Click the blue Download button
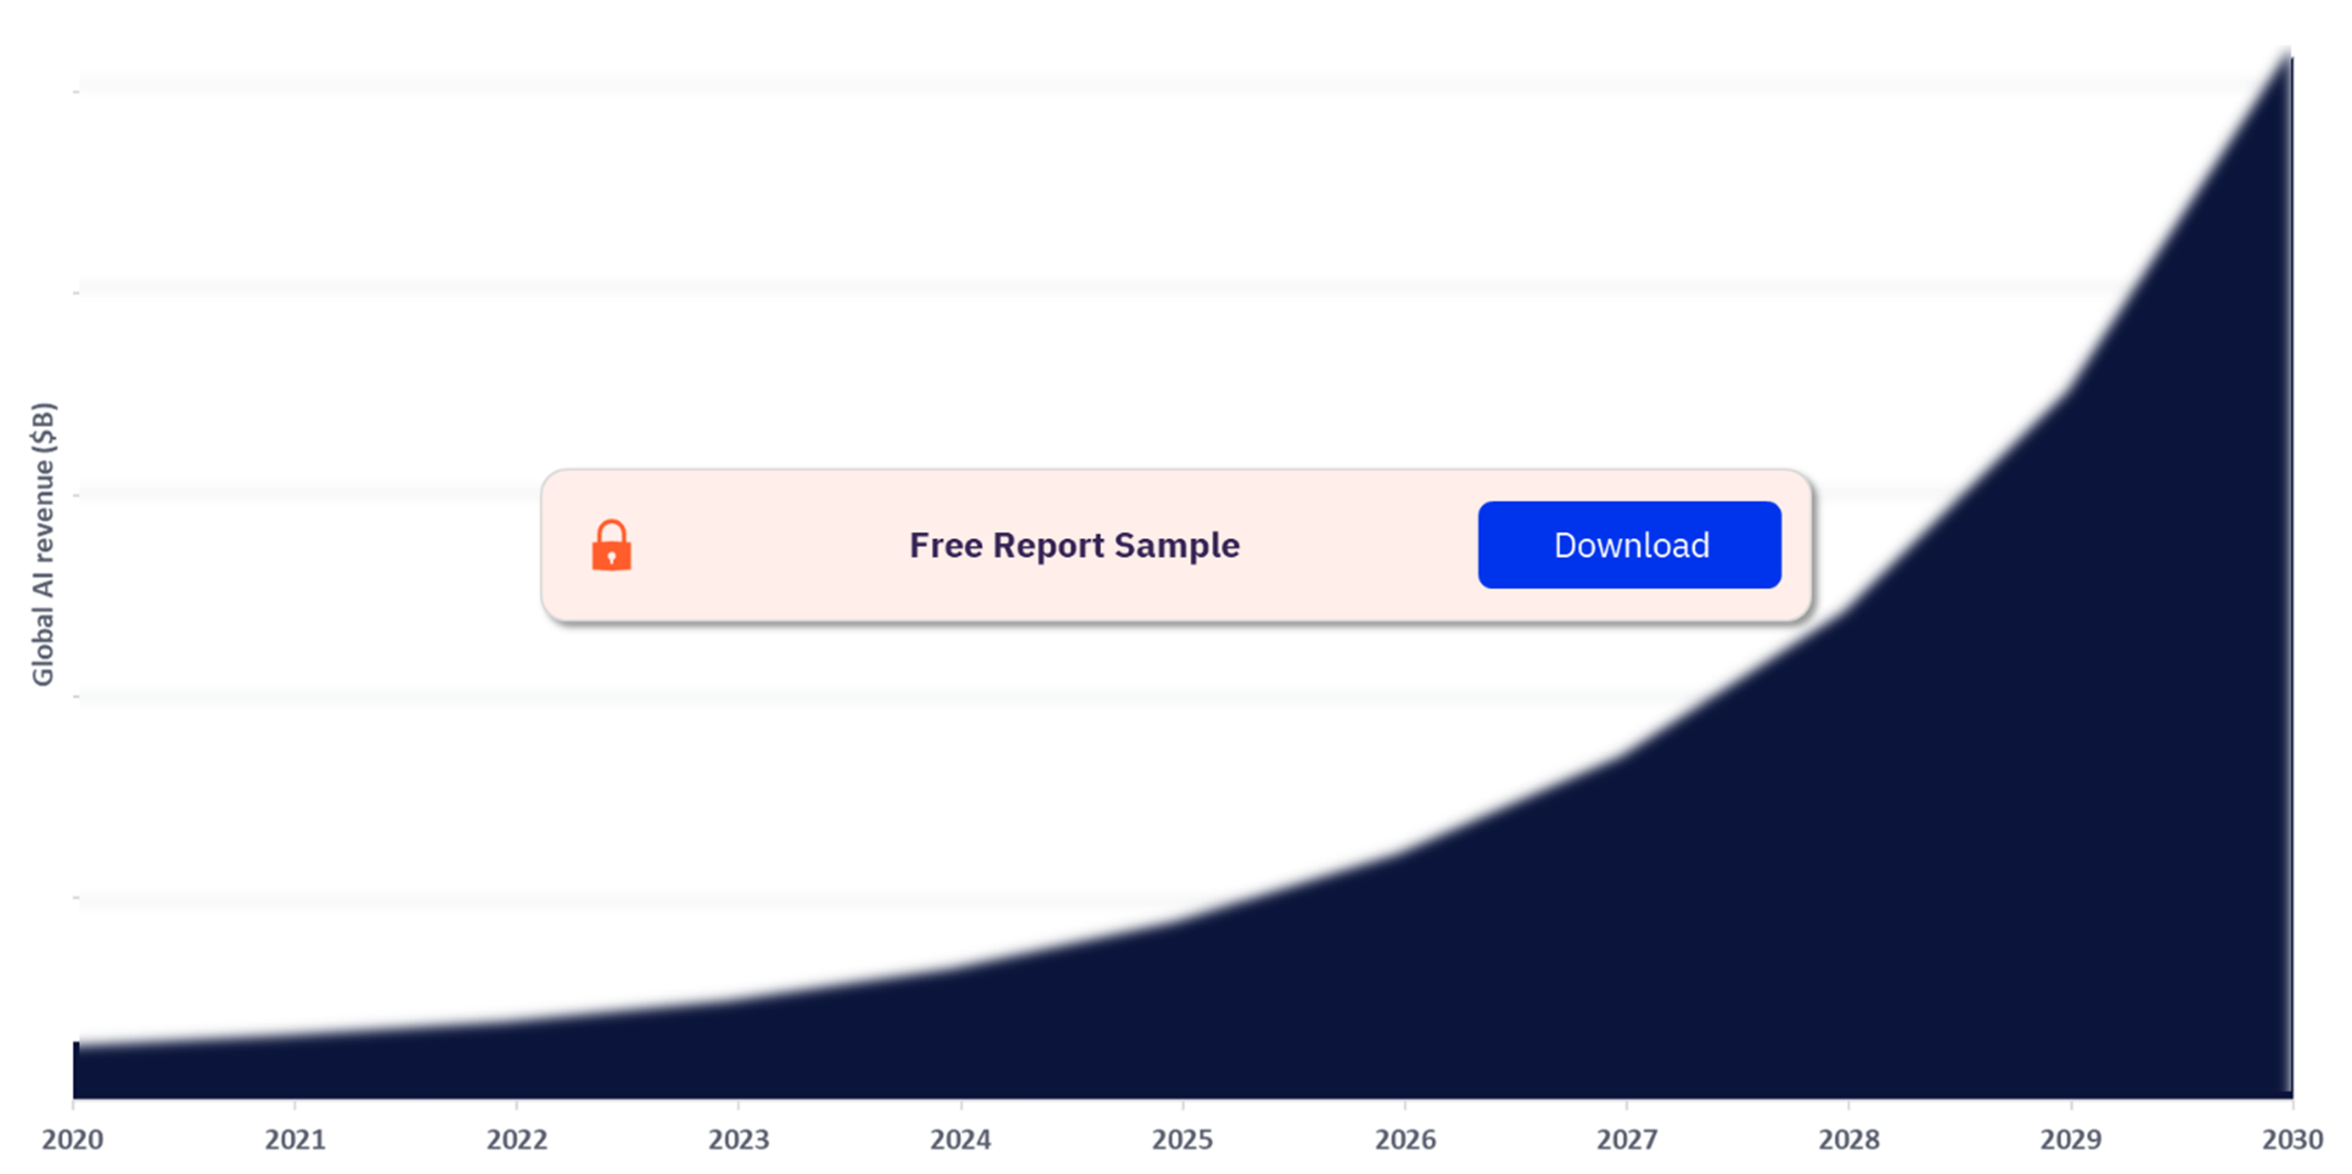The image size is (2352, 1174). (x=1629, y=545)
